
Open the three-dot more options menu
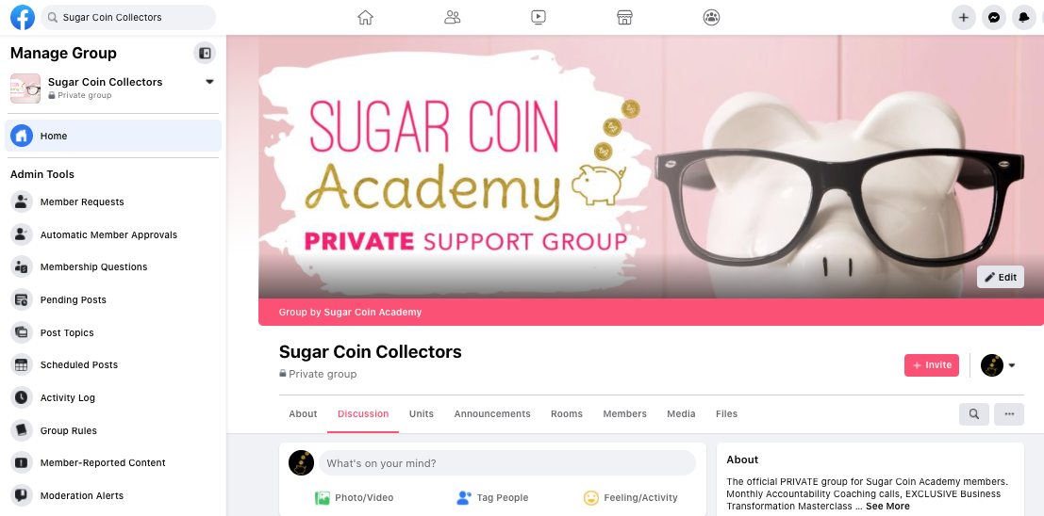click(x=1009, y=413)
